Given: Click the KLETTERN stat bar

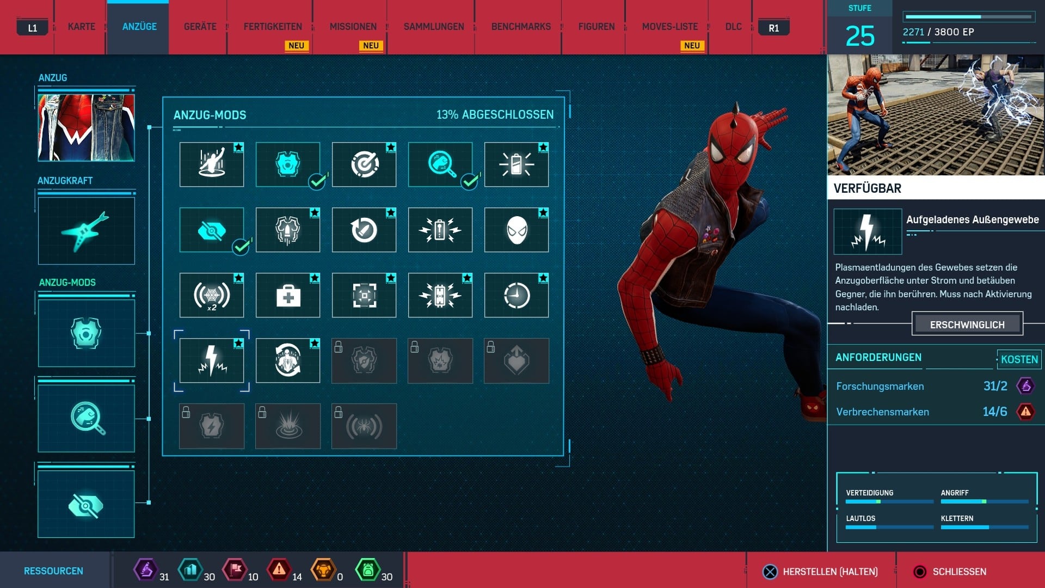Looking at the screenshot, I should coord(985,527).
